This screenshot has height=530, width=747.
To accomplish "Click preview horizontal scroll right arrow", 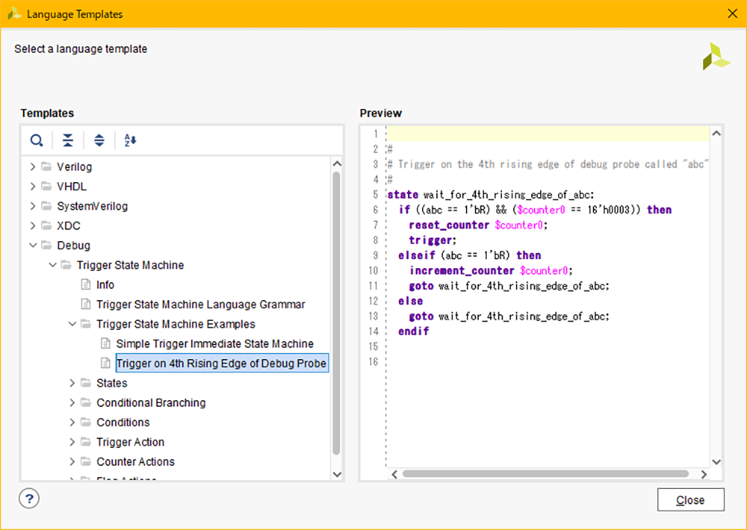I will tap(704, 474).
